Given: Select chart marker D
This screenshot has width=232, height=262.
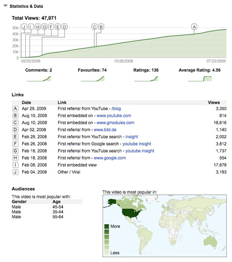Looking at the screenshot, I should (64, 27).
